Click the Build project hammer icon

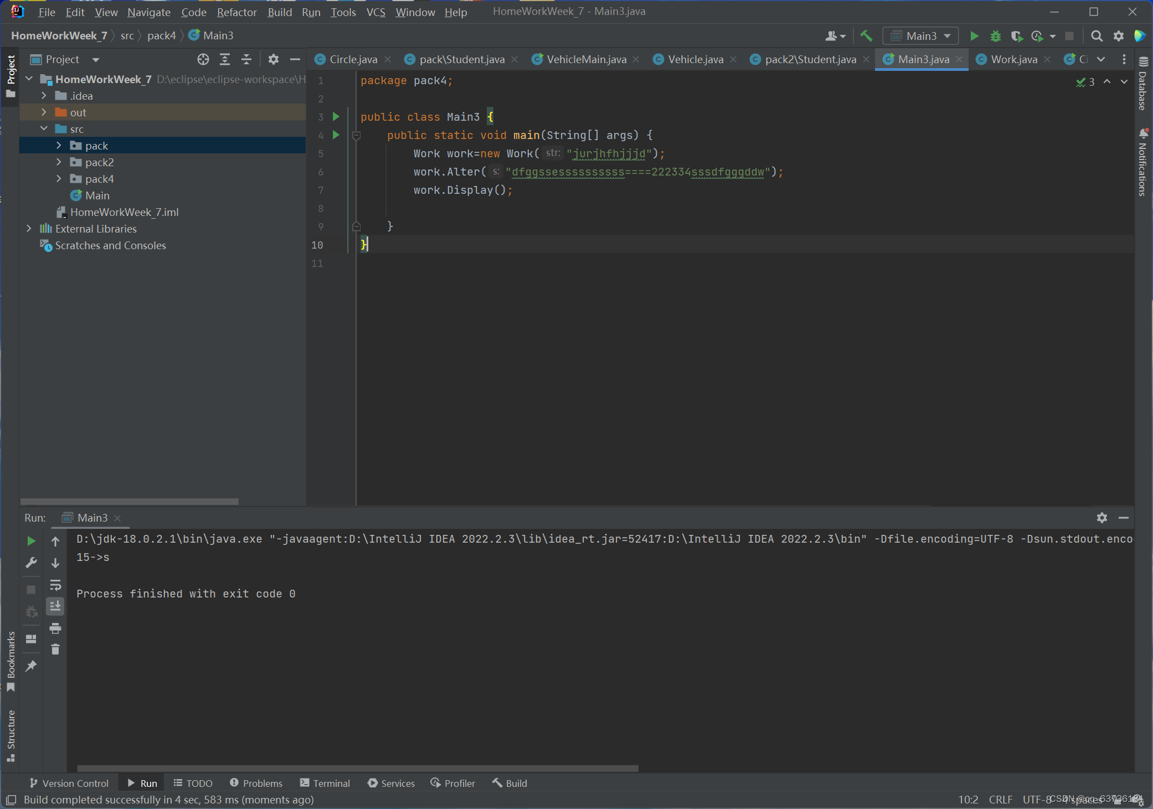point(866,36)
